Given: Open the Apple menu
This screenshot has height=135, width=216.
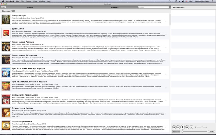Looking at the screenshot, I should [x=3, y=1].
